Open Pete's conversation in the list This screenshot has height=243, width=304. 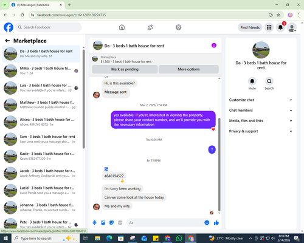coord(41,224)
